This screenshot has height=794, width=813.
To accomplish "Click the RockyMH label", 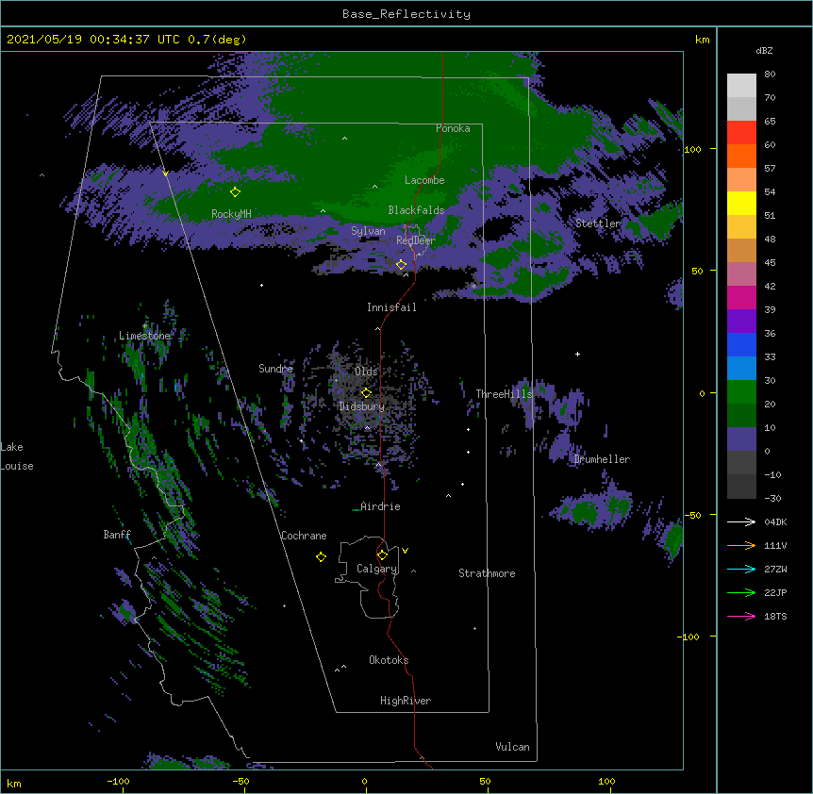I will tap(231, 214).
